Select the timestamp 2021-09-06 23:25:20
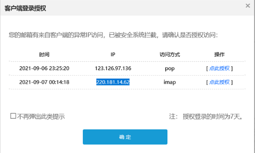 coord(44,68)
